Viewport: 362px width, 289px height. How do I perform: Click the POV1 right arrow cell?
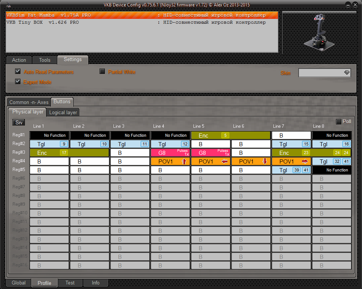291,161
